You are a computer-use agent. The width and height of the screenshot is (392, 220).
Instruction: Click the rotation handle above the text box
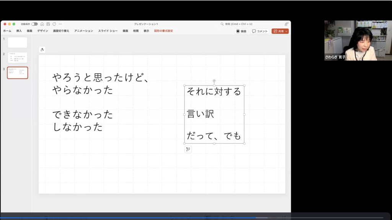click(214, 81)
